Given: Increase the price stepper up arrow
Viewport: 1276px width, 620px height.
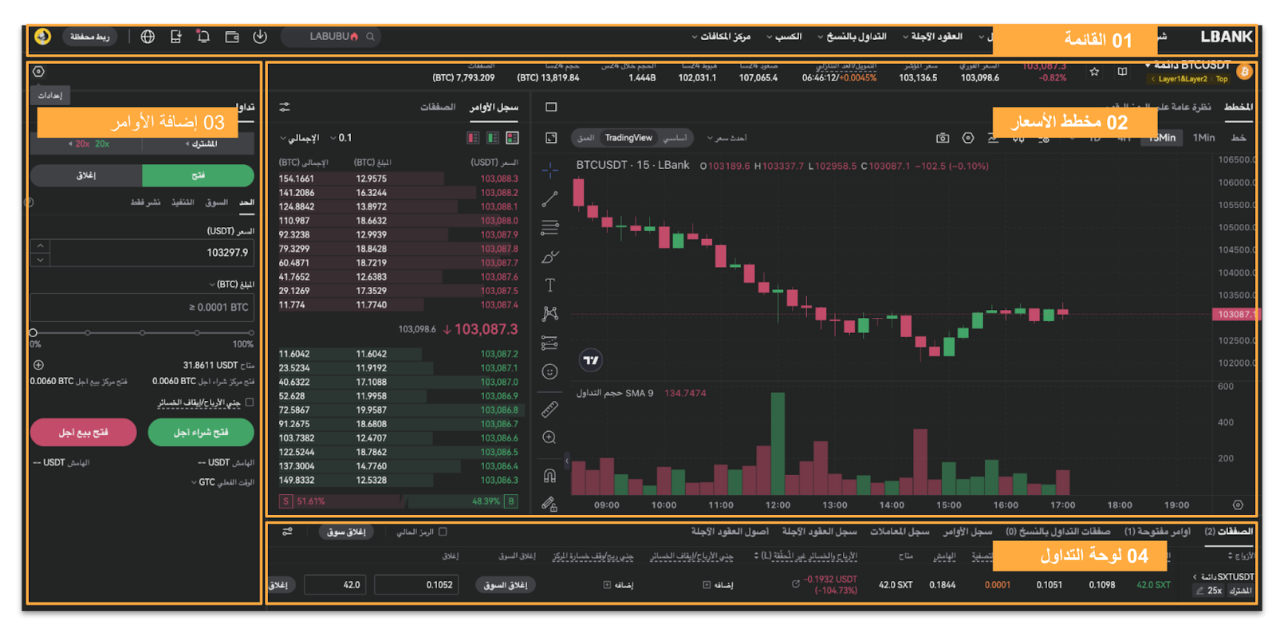Looking at the screenshot, I should [40, 245].
